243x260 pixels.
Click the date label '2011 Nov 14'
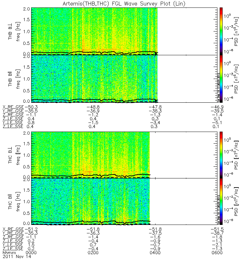click(17, 256)
